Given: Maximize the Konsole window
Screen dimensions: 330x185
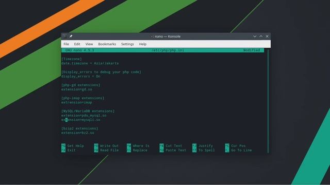Looking at the screenshot, I should pyautogui.click(x=261, y=36).
